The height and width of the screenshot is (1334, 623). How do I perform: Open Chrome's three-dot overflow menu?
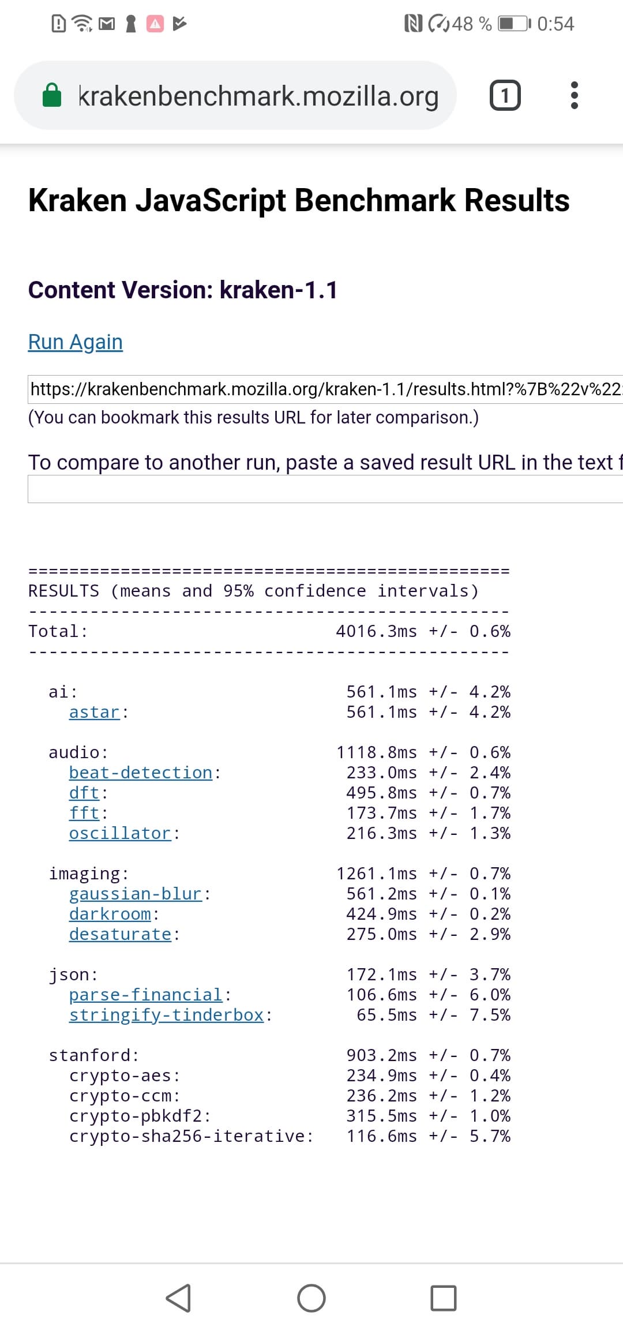573,96
